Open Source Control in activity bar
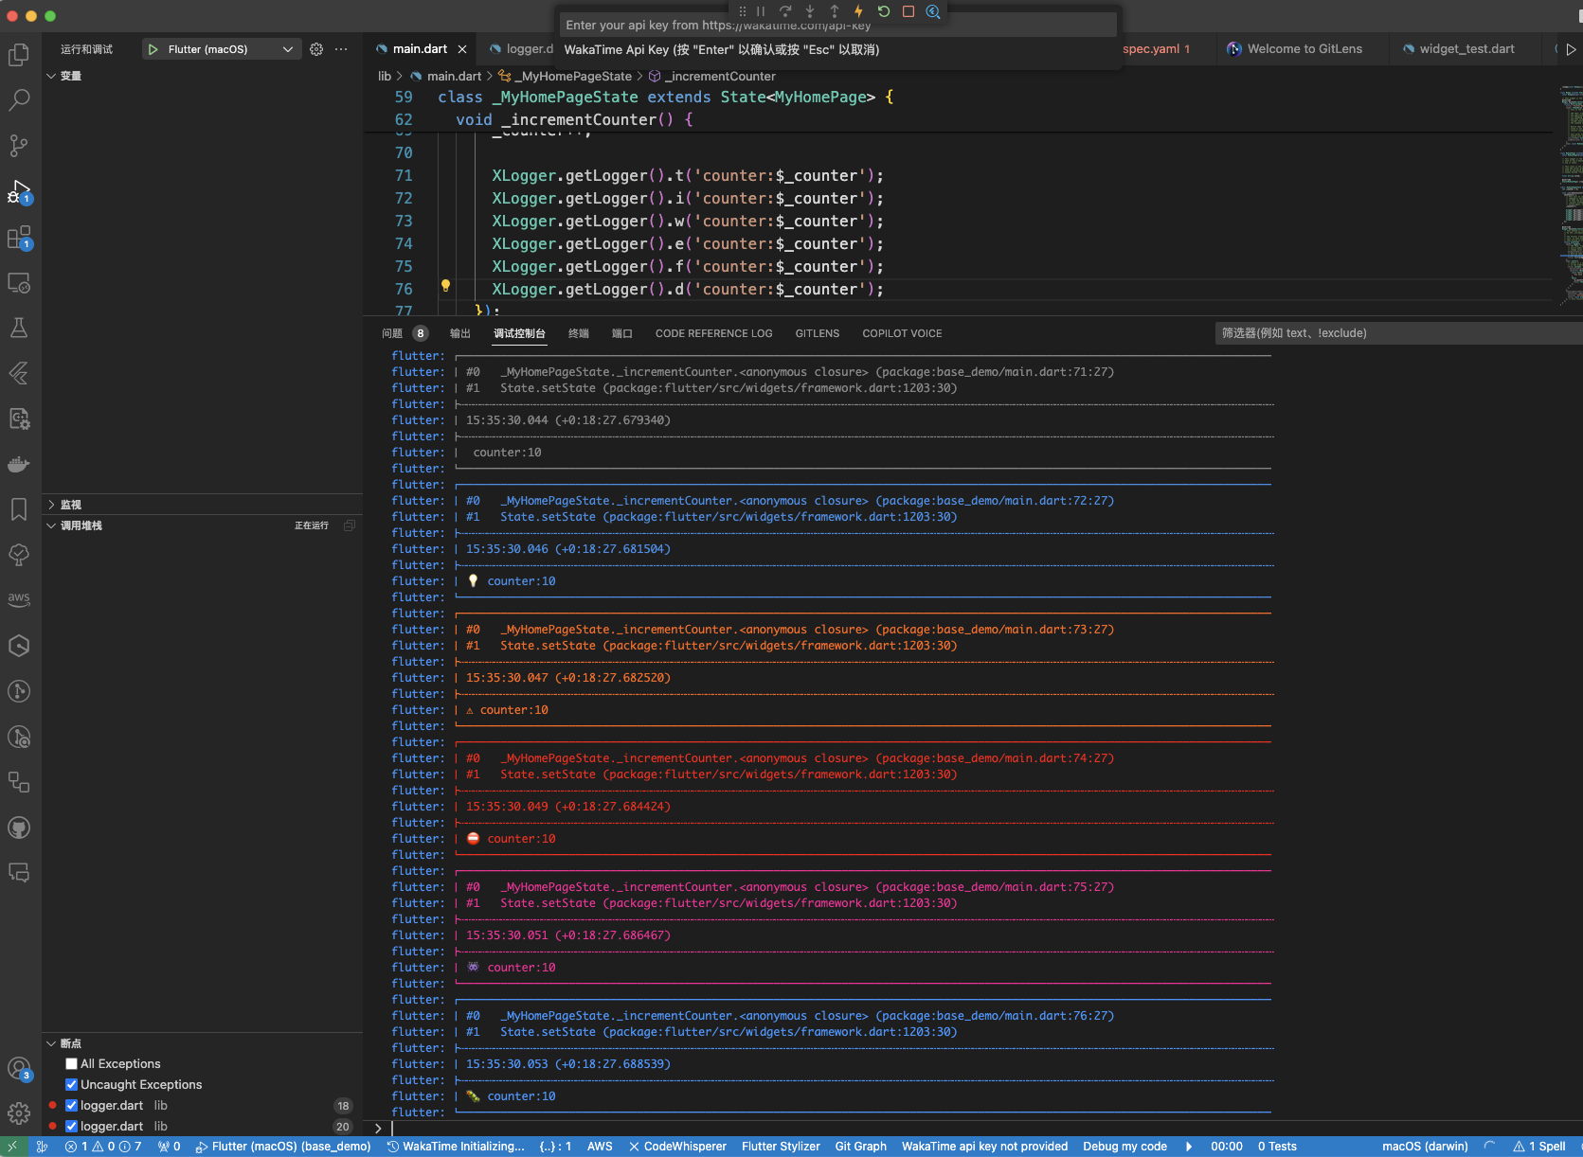This screenshot has width=1583, height=1157. pyautogui.click(x=19, y=146)
